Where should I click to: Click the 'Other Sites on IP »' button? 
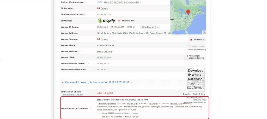(x=150, y=27)
